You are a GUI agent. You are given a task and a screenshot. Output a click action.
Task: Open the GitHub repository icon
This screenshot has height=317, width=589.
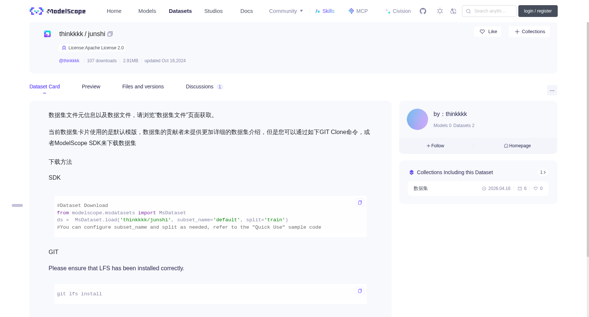point(423,11)
